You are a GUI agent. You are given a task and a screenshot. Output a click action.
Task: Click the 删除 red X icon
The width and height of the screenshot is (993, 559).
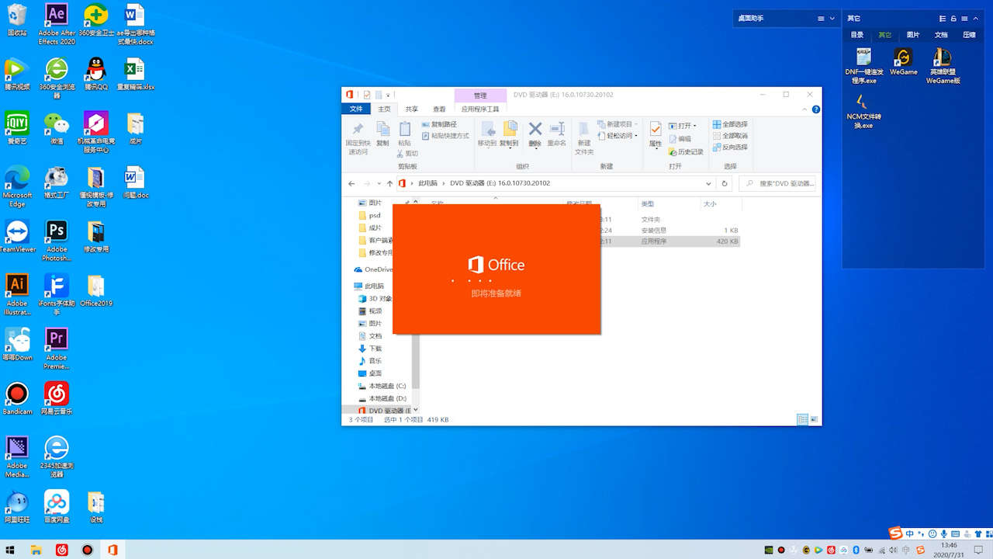pyautogui.click(x=535, y=129)
